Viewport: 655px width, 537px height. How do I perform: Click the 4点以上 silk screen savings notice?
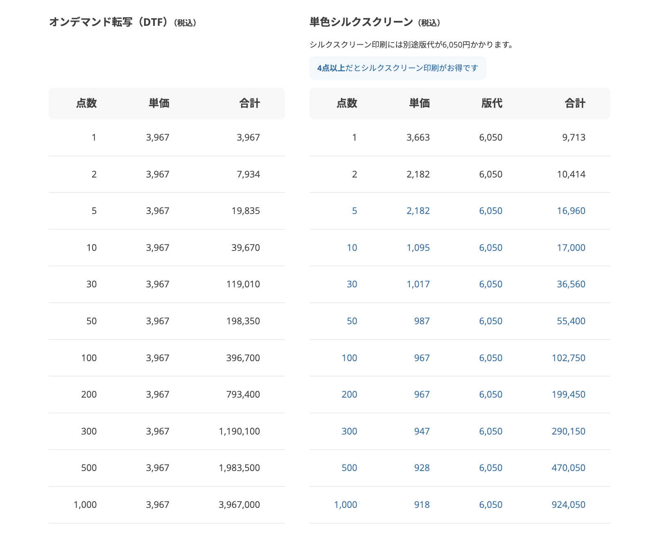tap(397, 68)
